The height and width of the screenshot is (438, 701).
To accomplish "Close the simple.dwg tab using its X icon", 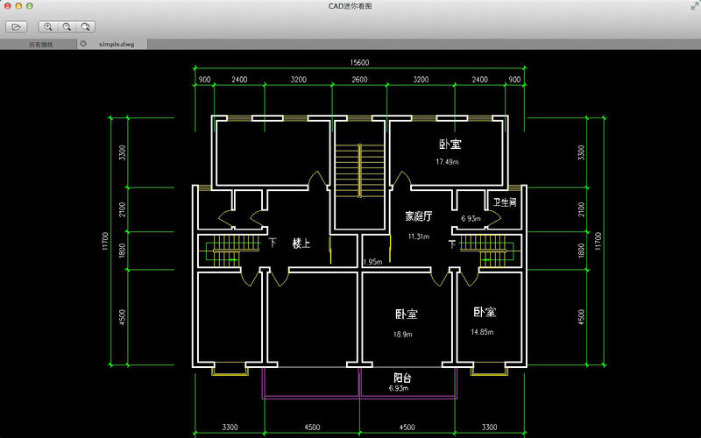I will [83, 43].
